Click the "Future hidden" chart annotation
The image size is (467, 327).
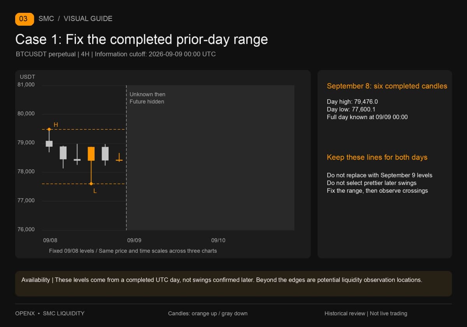pos(147,102)
